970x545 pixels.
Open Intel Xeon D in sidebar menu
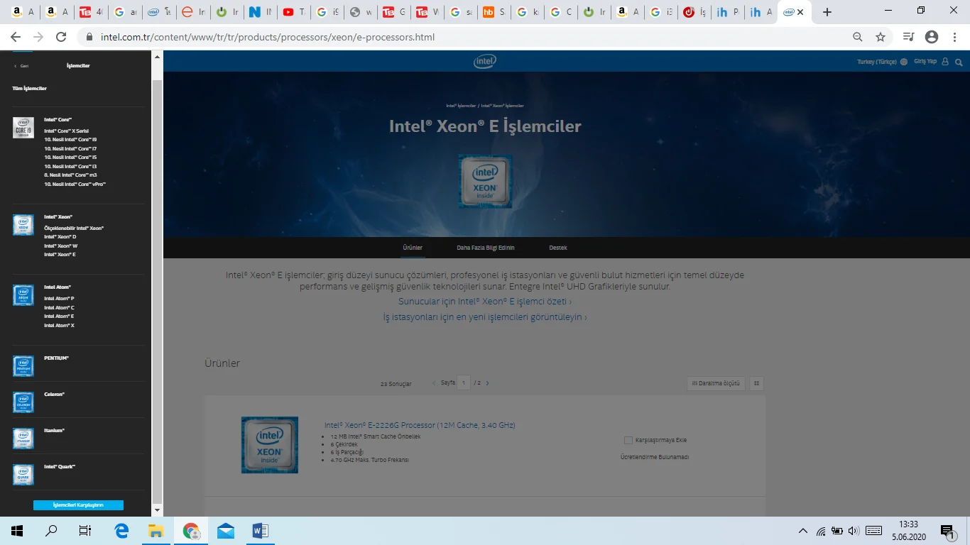(x=60, y=236)
